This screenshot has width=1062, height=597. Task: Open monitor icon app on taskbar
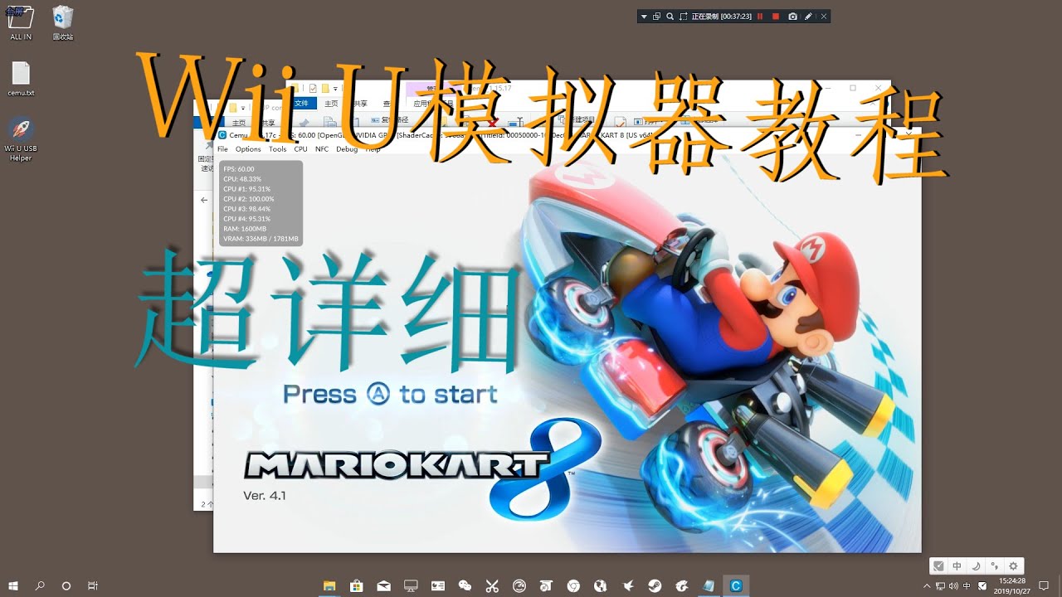point(411,585)
